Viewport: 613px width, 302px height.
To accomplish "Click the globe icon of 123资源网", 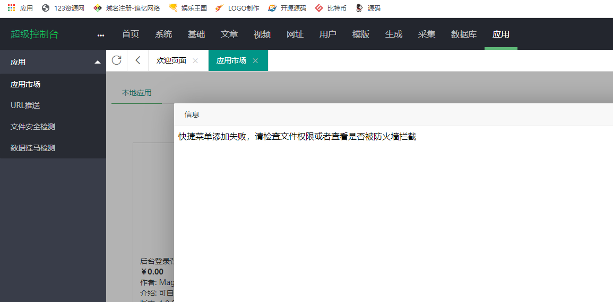I will 46,8.
